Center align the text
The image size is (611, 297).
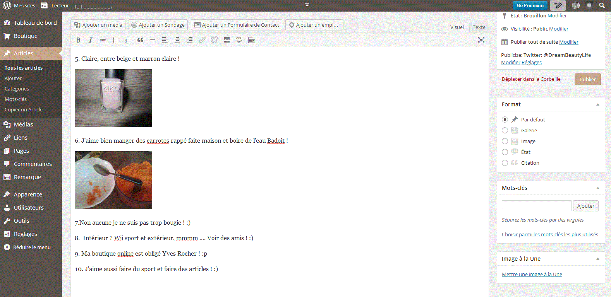click(x=177, y=40)
